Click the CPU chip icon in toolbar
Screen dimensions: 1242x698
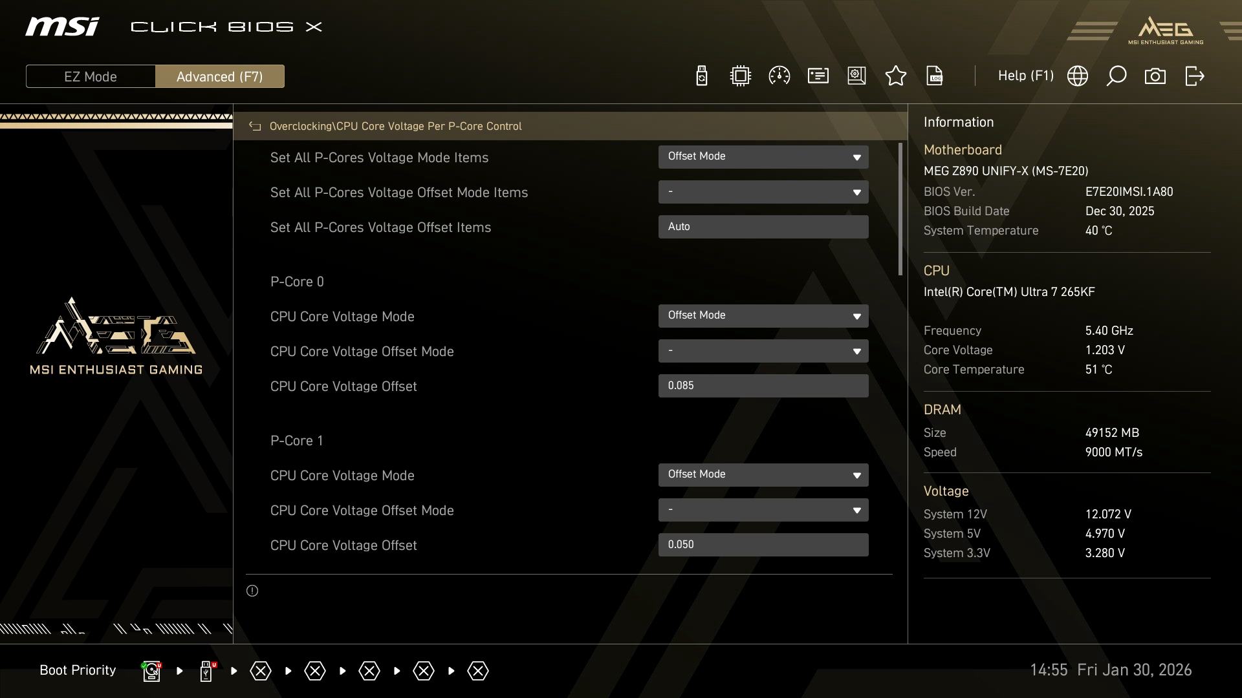740,76
